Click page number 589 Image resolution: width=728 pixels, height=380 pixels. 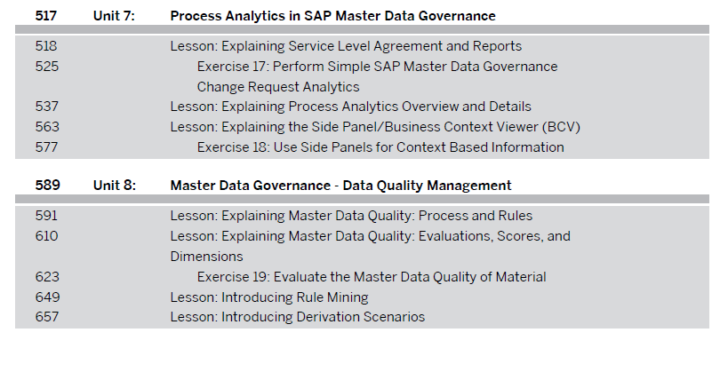pyautogui.click(x=47, y=186)
